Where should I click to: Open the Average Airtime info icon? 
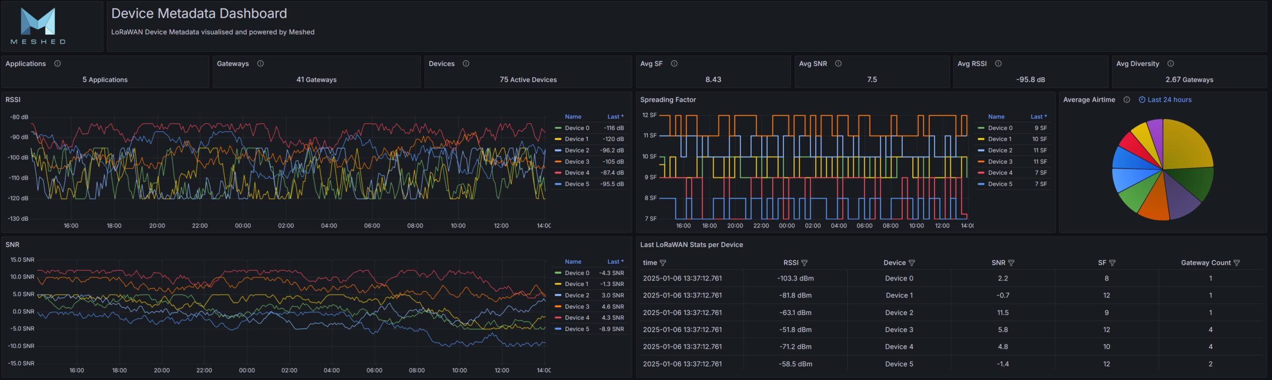pyautogui.click(x=1127, y=100)
